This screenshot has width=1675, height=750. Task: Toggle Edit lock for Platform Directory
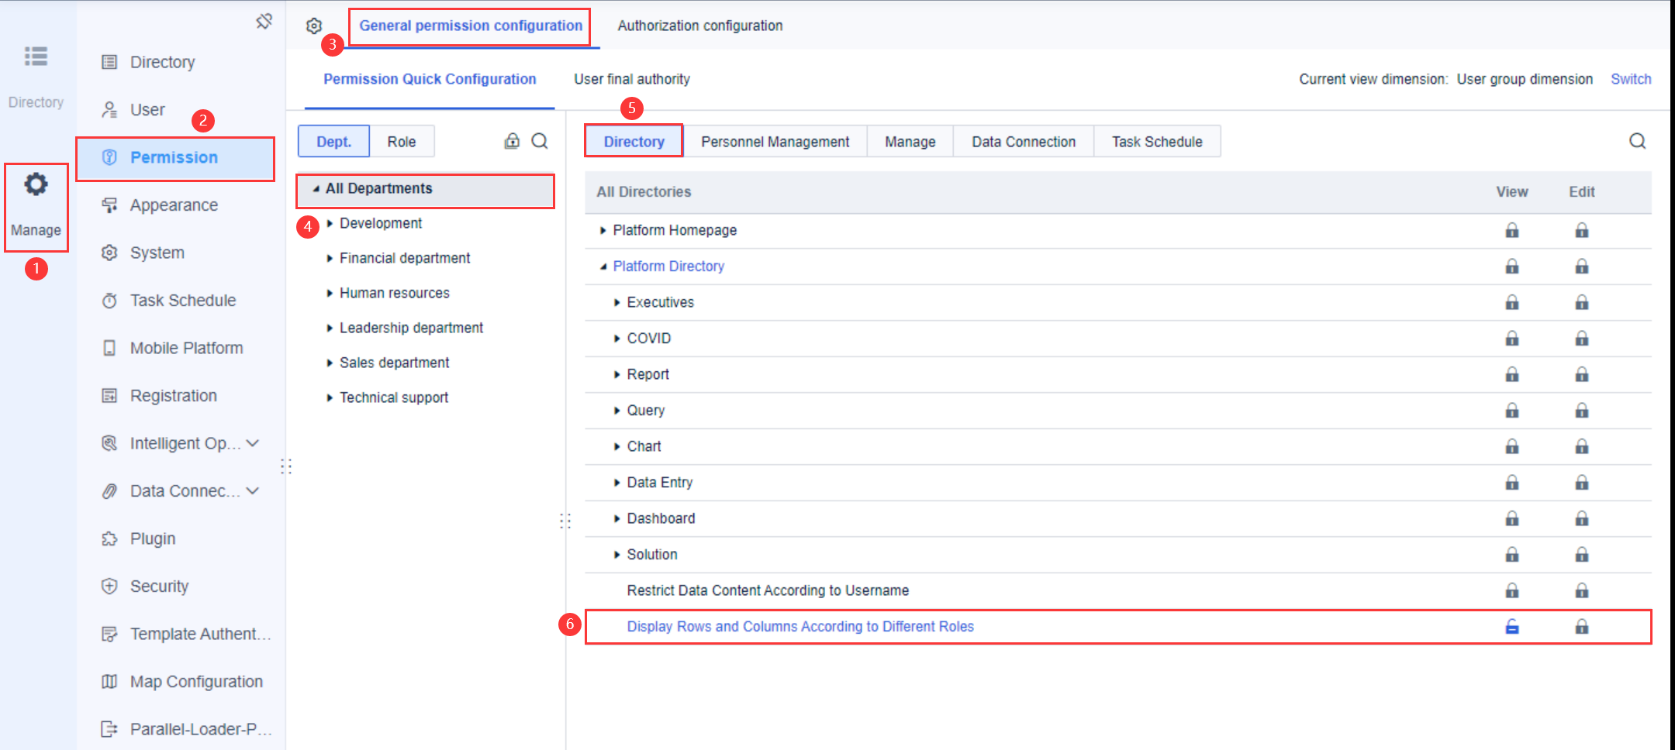[x=1582, y=267]
